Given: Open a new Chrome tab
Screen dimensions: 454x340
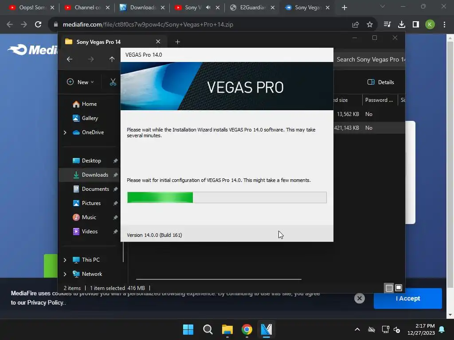Looking at the screenshot, I should (x=344, y=8).
